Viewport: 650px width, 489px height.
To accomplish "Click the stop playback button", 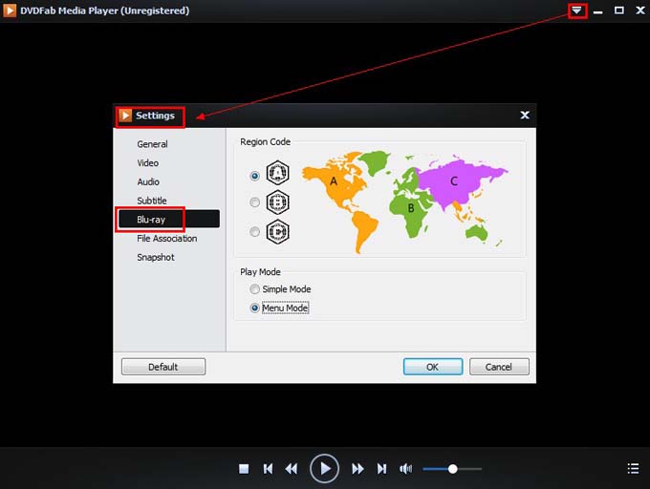I will 244,469.
